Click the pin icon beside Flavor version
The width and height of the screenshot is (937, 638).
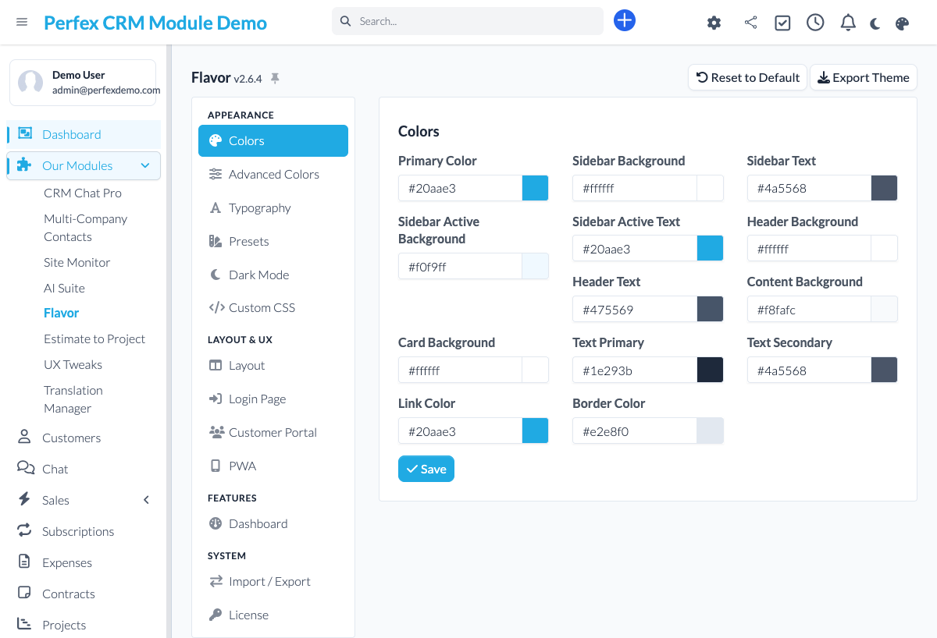coord(275,78)
